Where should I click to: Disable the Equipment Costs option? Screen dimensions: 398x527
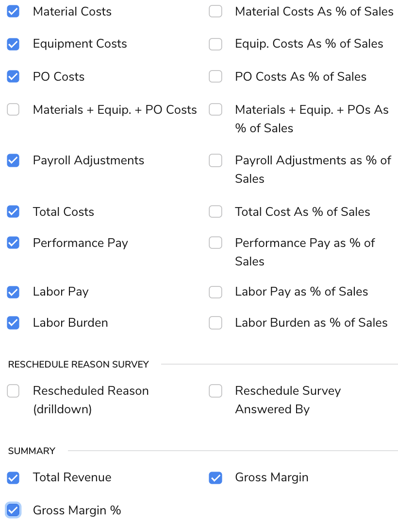click(13, 44)
